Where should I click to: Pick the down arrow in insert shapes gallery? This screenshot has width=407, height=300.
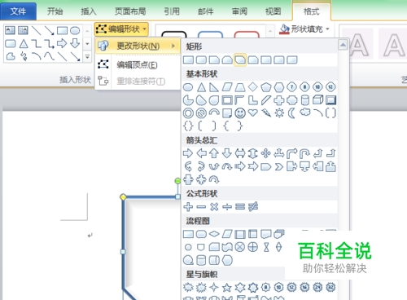tap(75, 43)
